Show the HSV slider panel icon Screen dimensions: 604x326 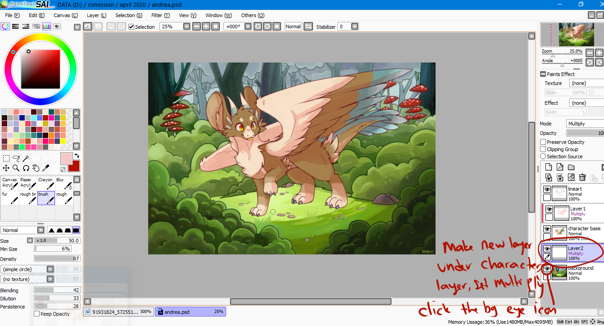(x=26, y=27)
